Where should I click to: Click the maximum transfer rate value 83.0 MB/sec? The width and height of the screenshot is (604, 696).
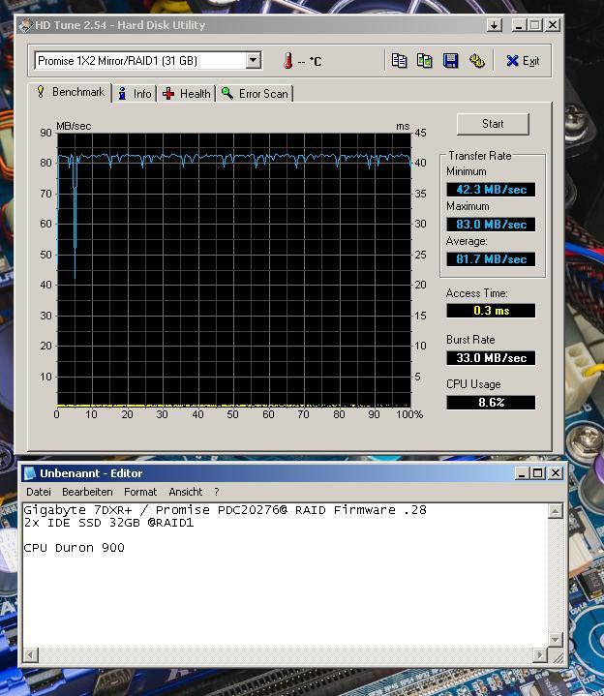tap(491, 225)
